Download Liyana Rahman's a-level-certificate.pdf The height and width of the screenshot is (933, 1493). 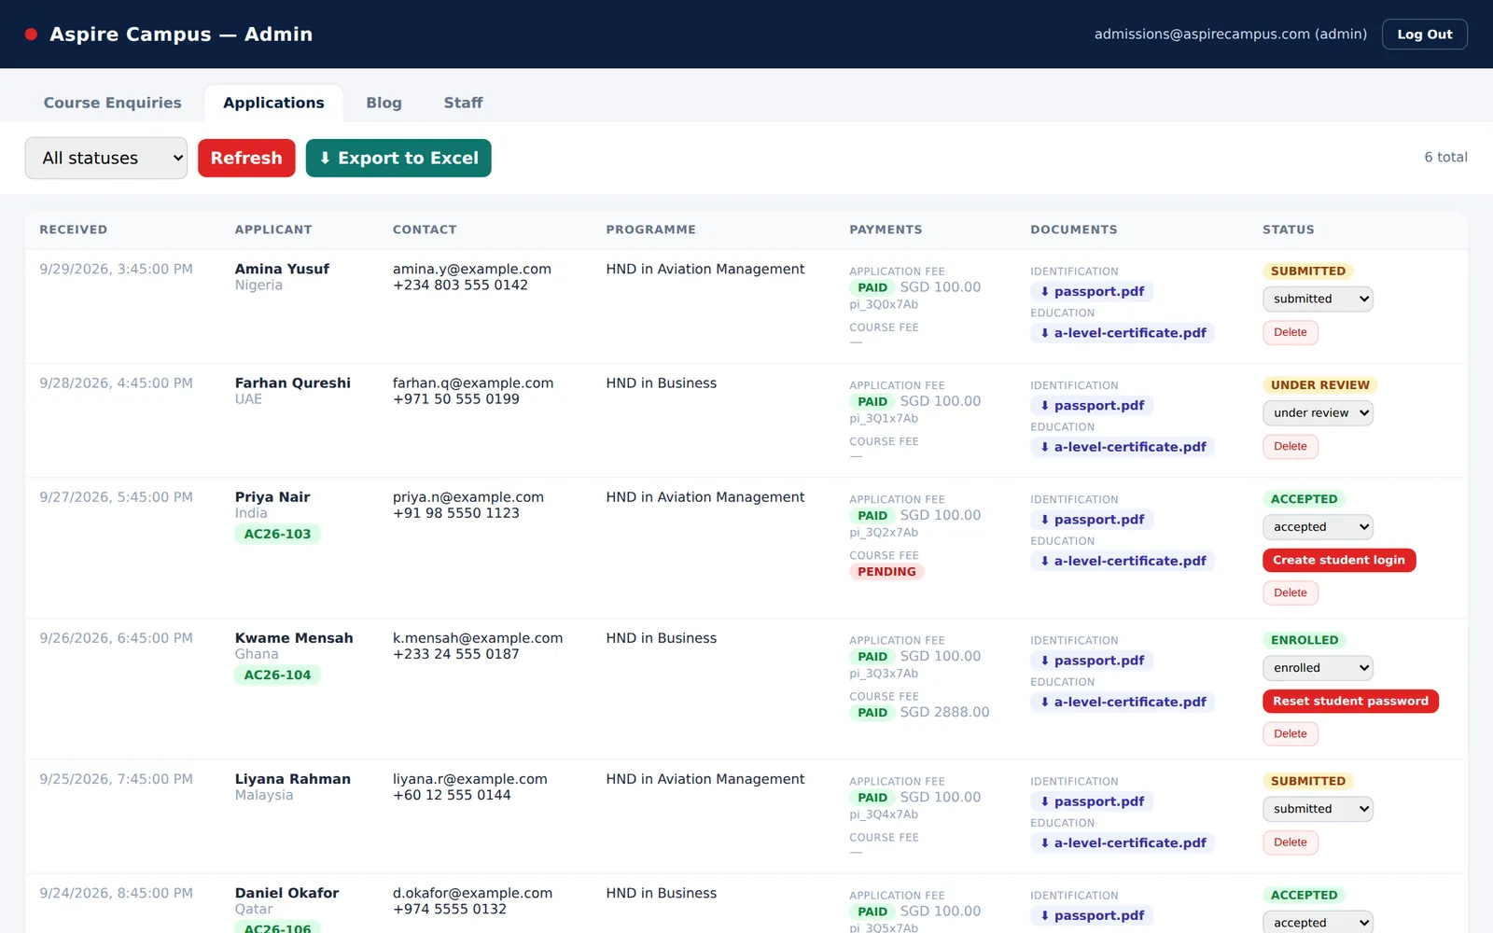coord(1123,842)
